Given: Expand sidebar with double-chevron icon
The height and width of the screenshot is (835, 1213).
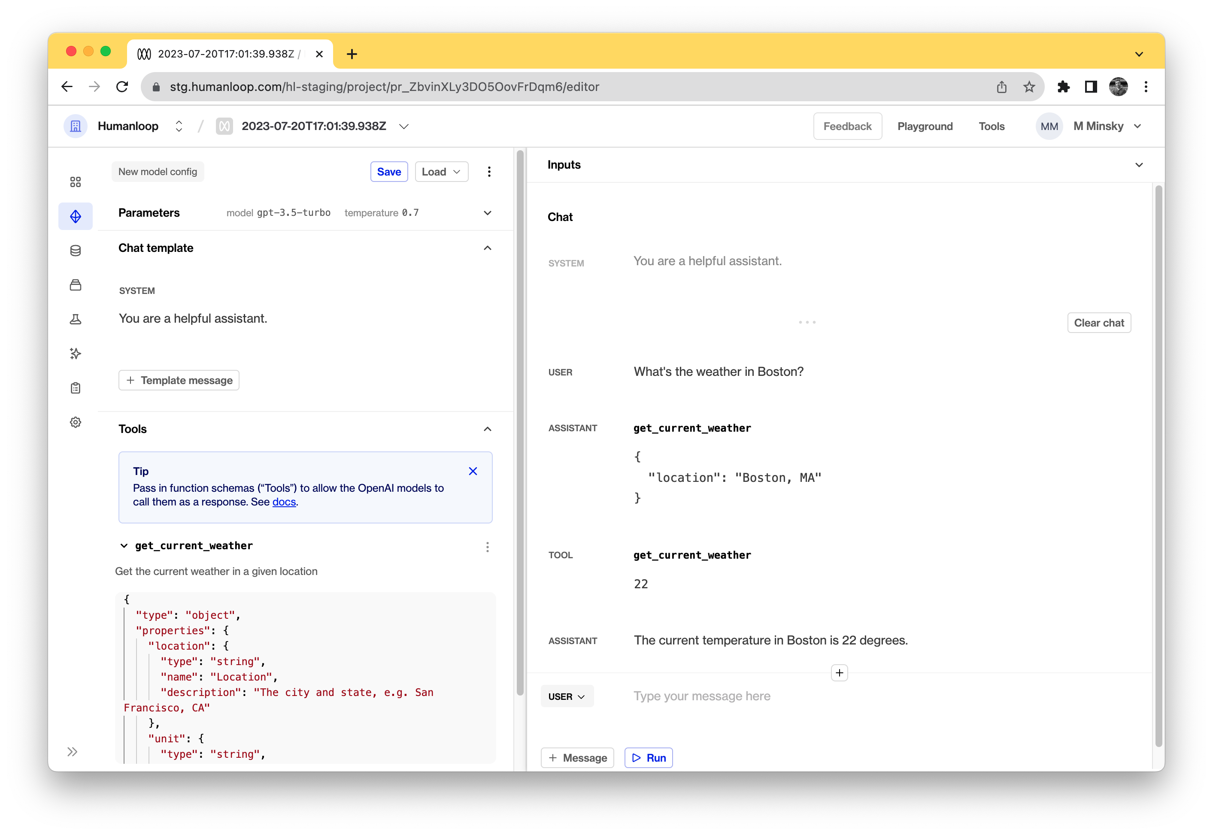Looking at the screenshot, I should (x=72, y=752).
